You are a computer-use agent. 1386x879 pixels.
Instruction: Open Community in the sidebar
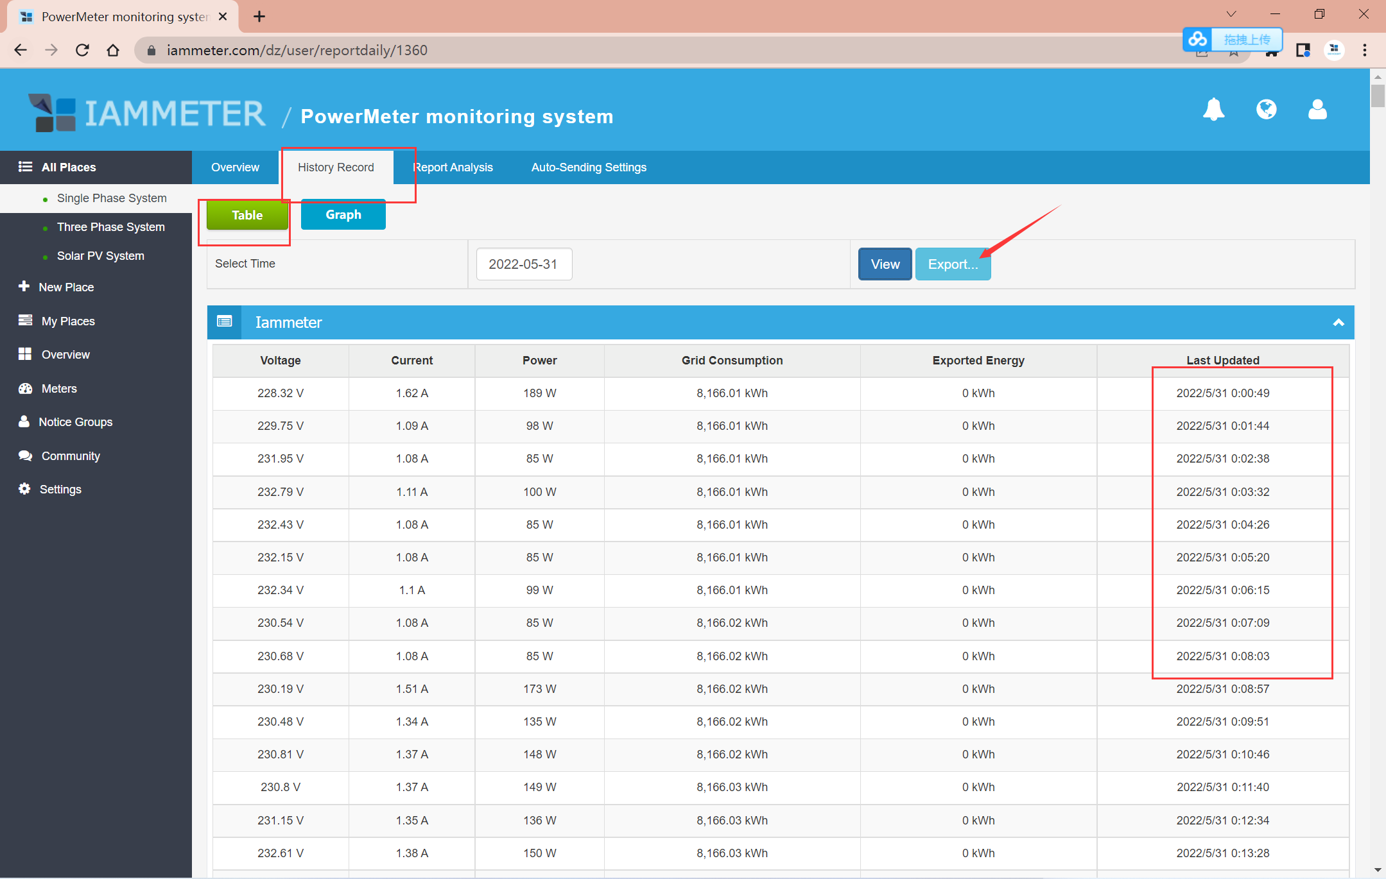click(x=70, y=456)
